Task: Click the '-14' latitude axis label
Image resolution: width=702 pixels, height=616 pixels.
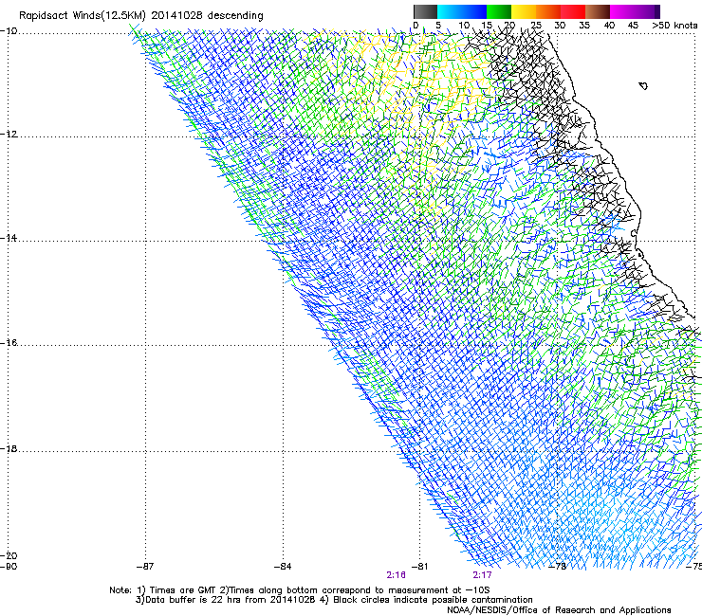Action: 9,238
